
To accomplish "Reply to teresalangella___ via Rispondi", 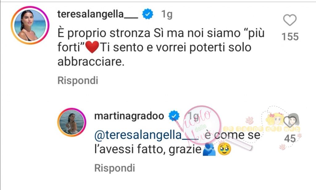I will tap(78, 80).
